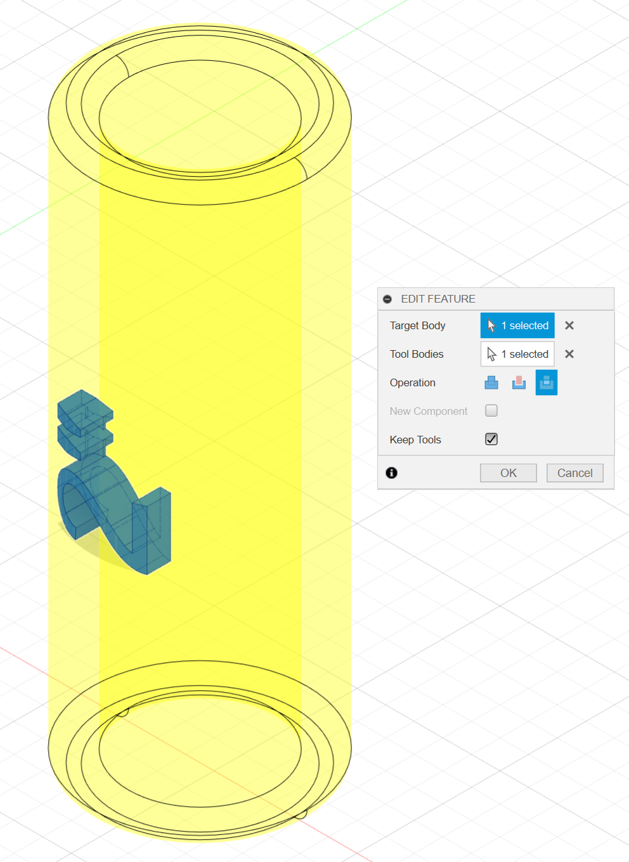Uncheck the Keep Tools checkbox
This screenshot has width=629, height=862.
[x=491, y=439]
